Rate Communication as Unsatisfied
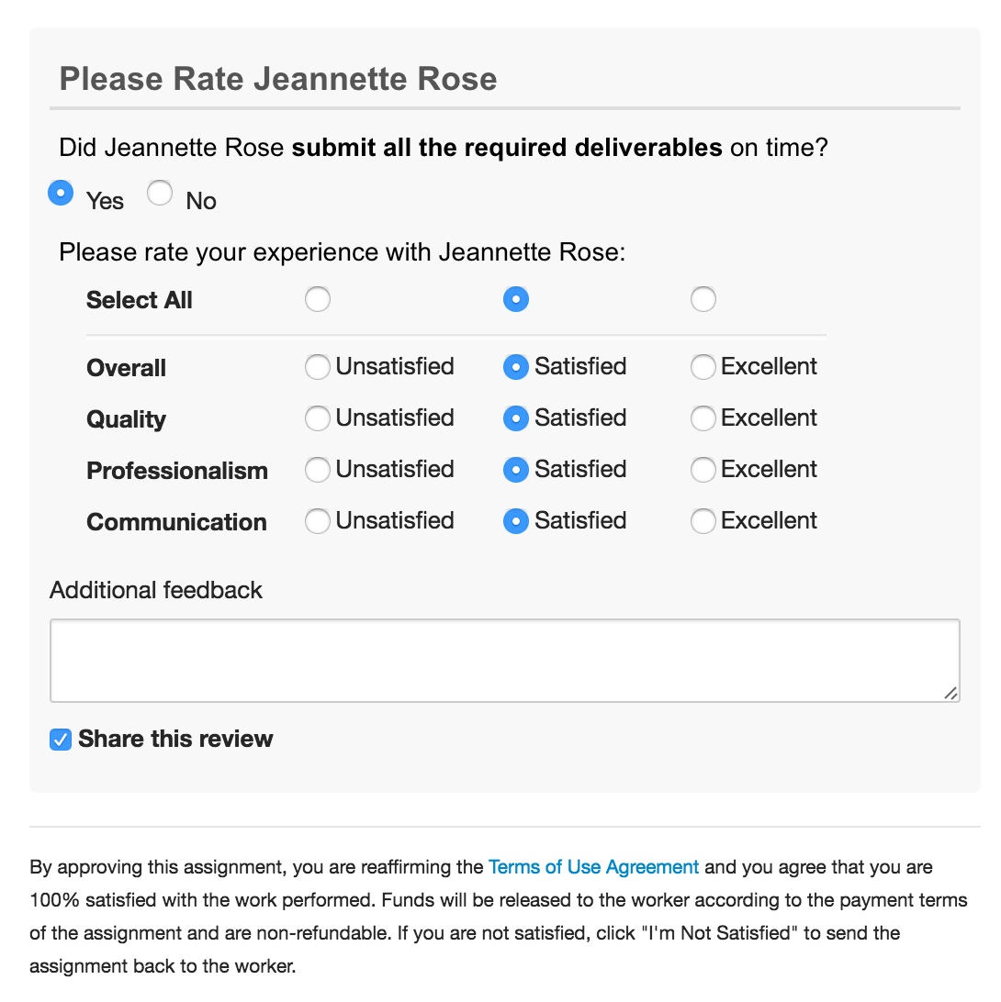This screenshot has height=1002, width=1001. [318, 521]
